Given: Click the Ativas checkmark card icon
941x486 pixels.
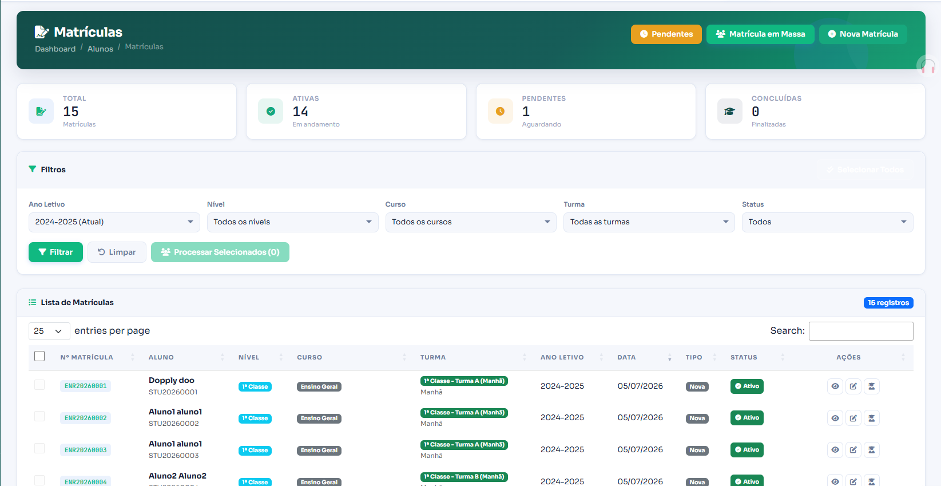Looking at the screenshot, I should pos(271,111).
